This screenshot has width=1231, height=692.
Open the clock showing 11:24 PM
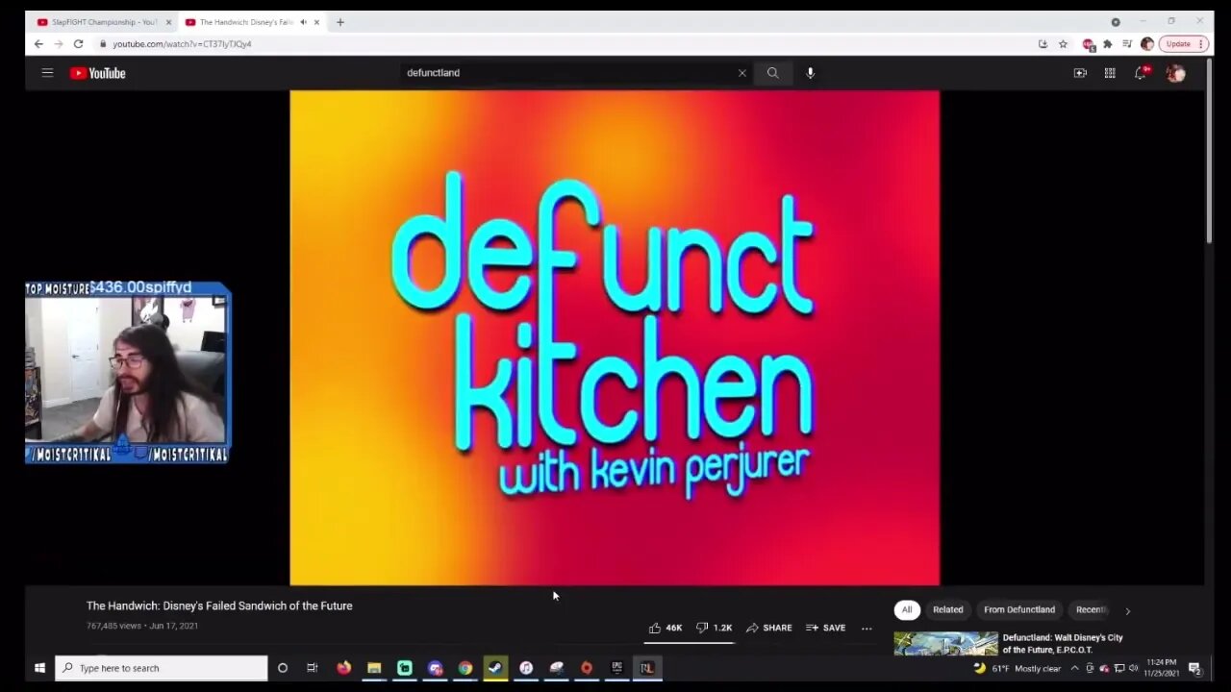pyautogui.click(x=1160, y=668)
